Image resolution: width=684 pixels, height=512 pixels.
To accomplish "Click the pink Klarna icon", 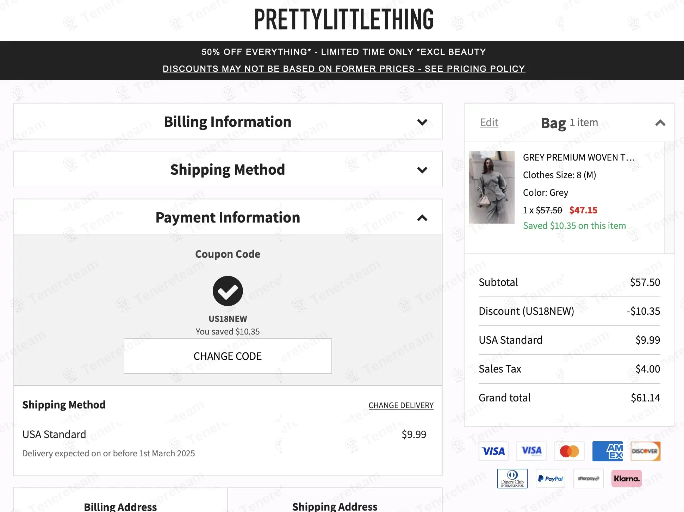I will coord(626,479).
